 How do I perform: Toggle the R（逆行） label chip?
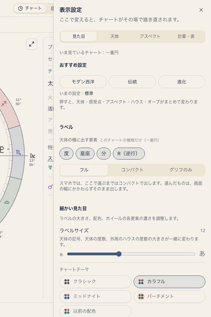point(129,154)
